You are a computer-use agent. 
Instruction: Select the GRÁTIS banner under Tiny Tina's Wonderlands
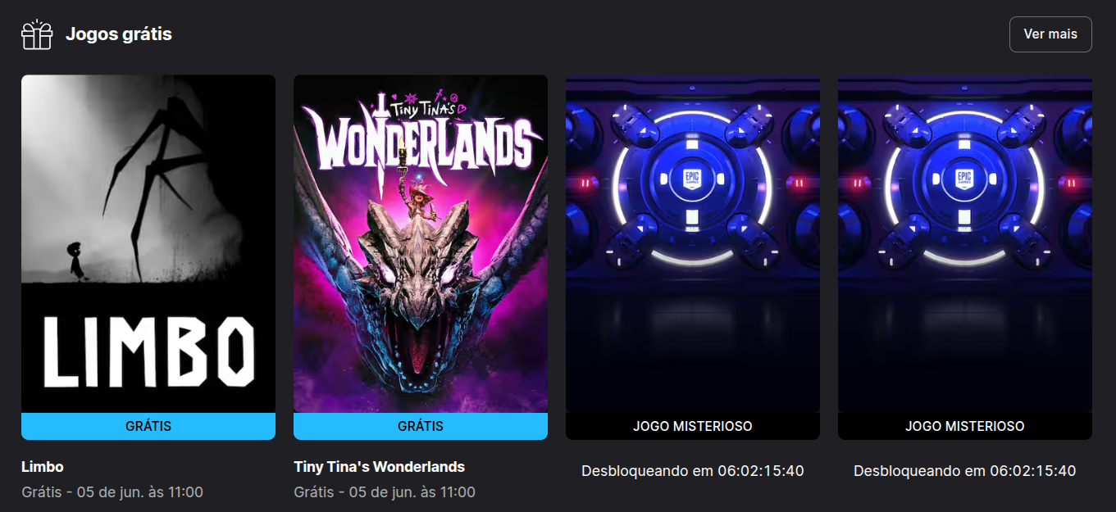point(421,426)
